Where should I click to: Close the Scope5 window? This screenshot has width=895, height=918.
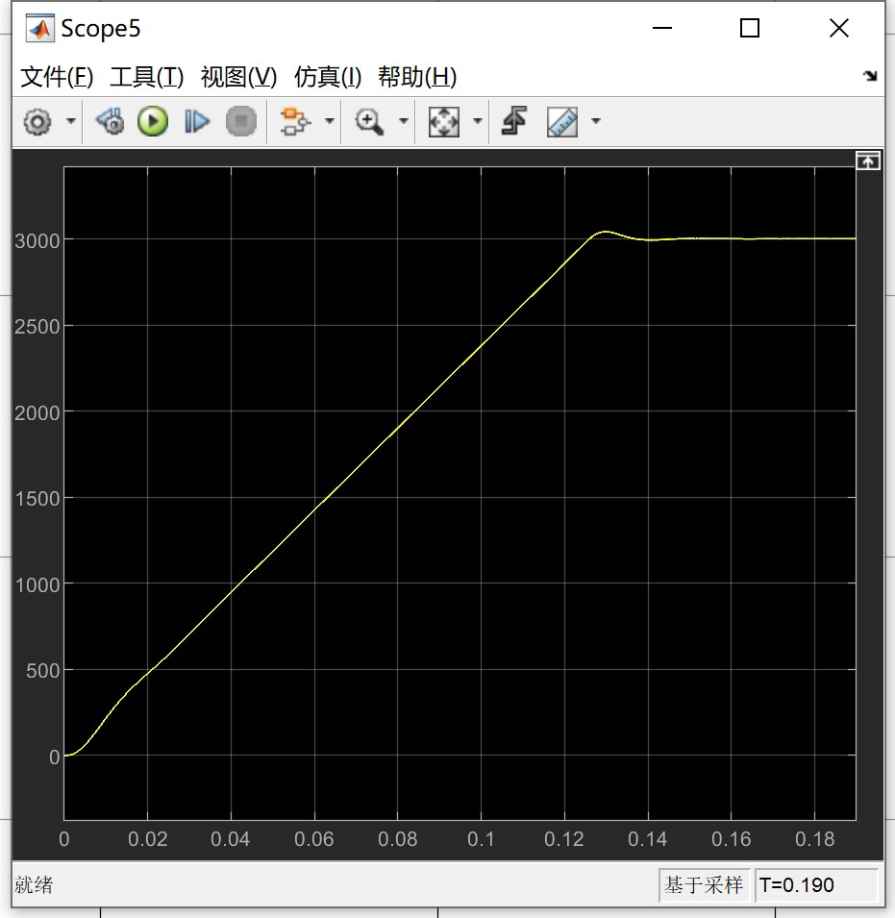pyautogui.click(x=839, y=28)
